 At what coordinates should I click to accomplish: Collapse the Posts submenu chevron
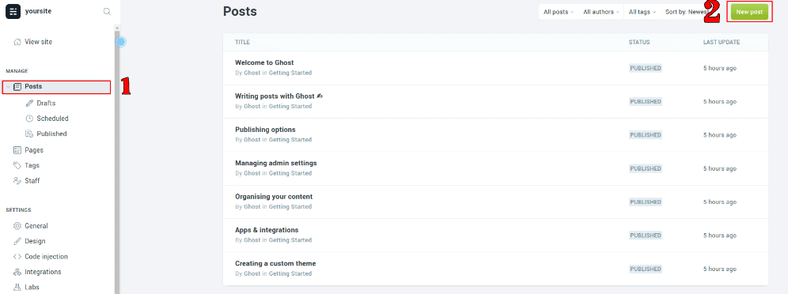tap(8, 87)
